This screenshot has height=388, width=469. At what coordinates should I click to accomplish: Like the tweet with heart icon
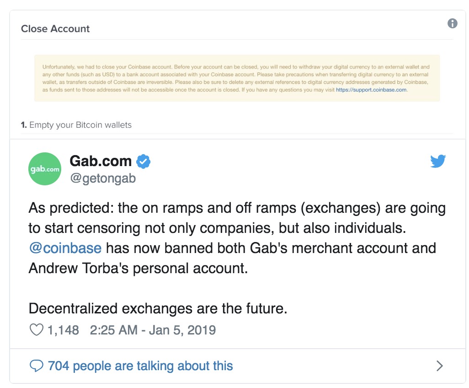[x=37, y=330]
